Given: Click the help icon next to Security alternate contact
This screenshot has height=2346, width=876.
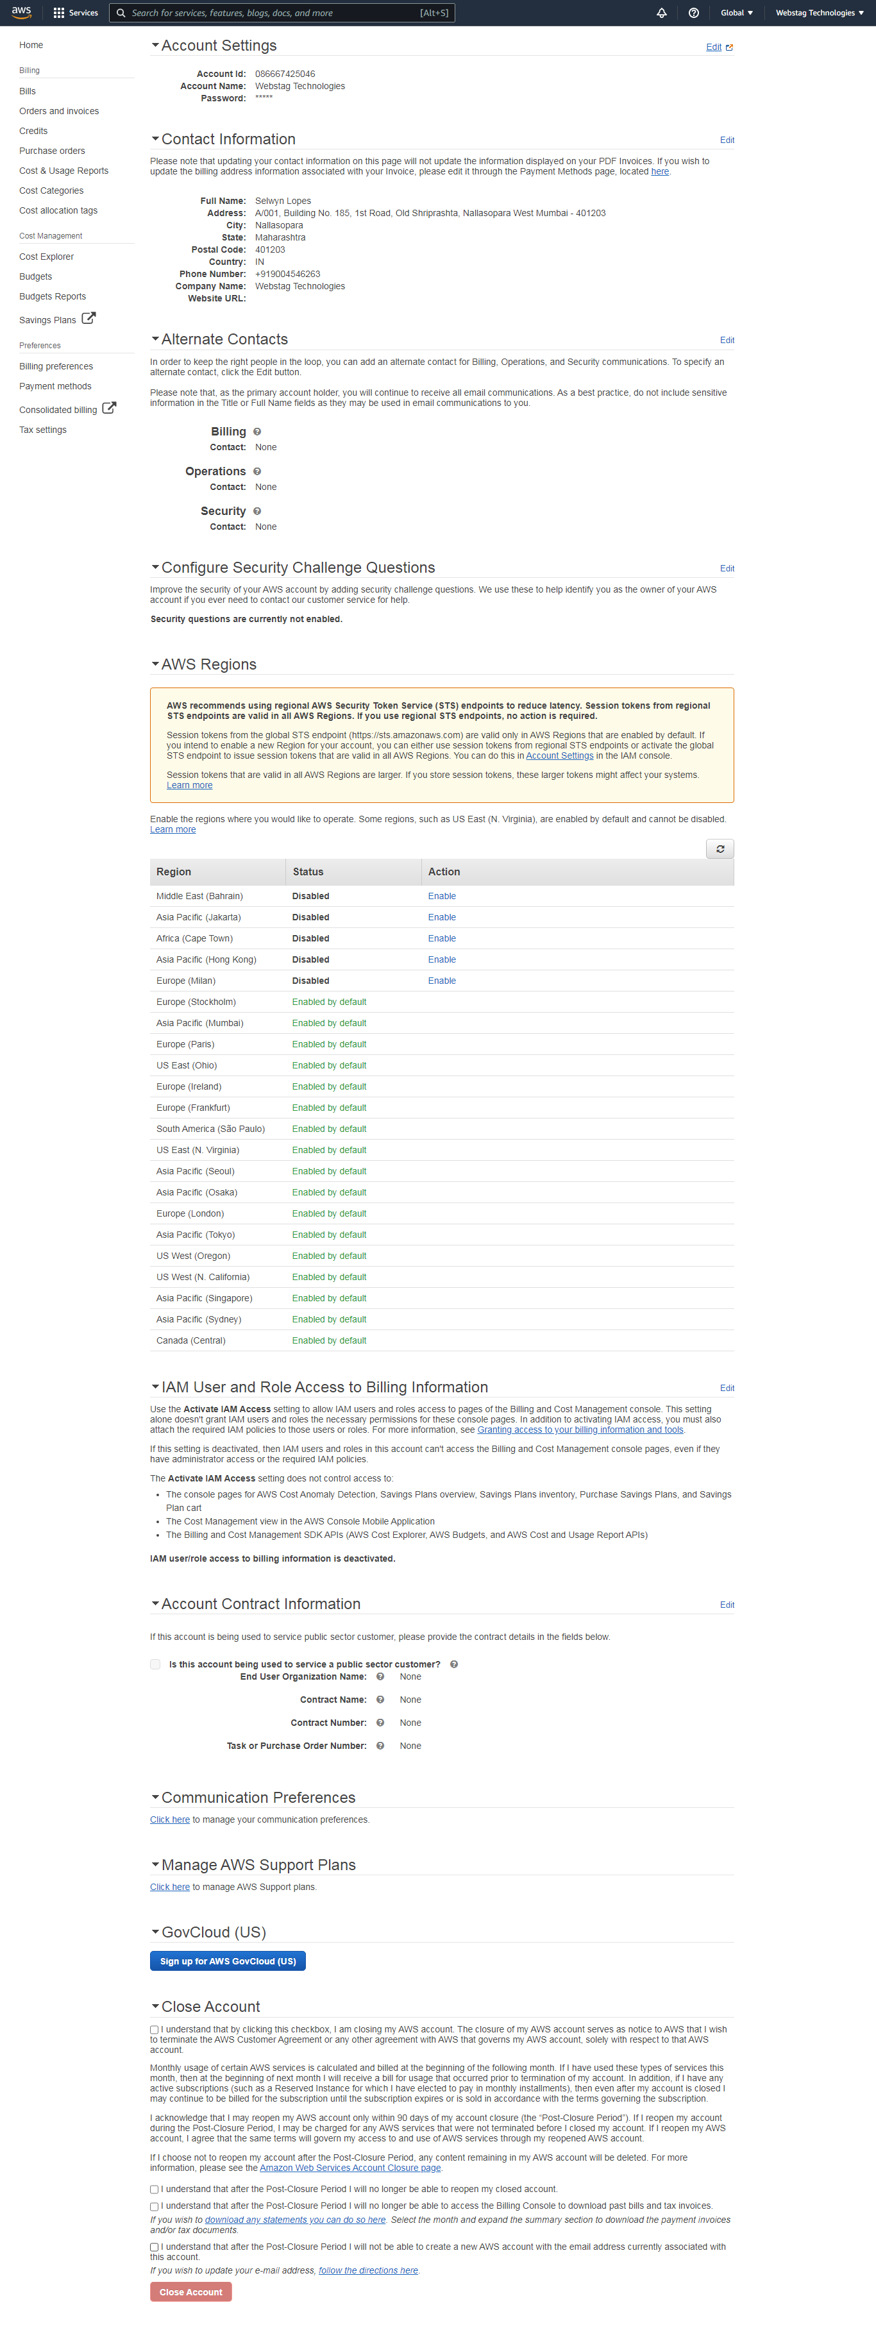Looking at the screenshot, I should (x=257, y=512).
